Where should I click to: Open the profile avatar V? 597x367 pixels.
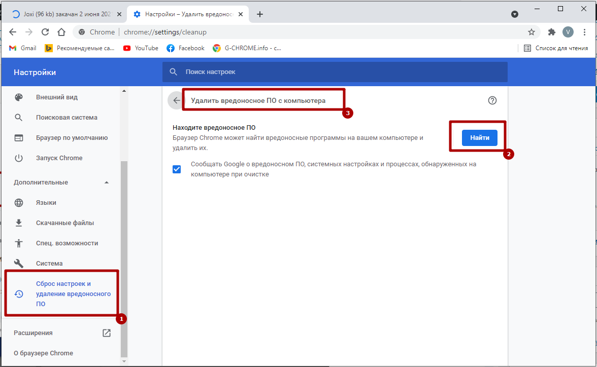(568, 32)
